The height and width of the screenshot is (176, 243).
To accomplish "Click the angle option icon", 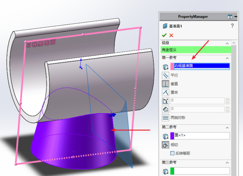I will tap(166, 101).
